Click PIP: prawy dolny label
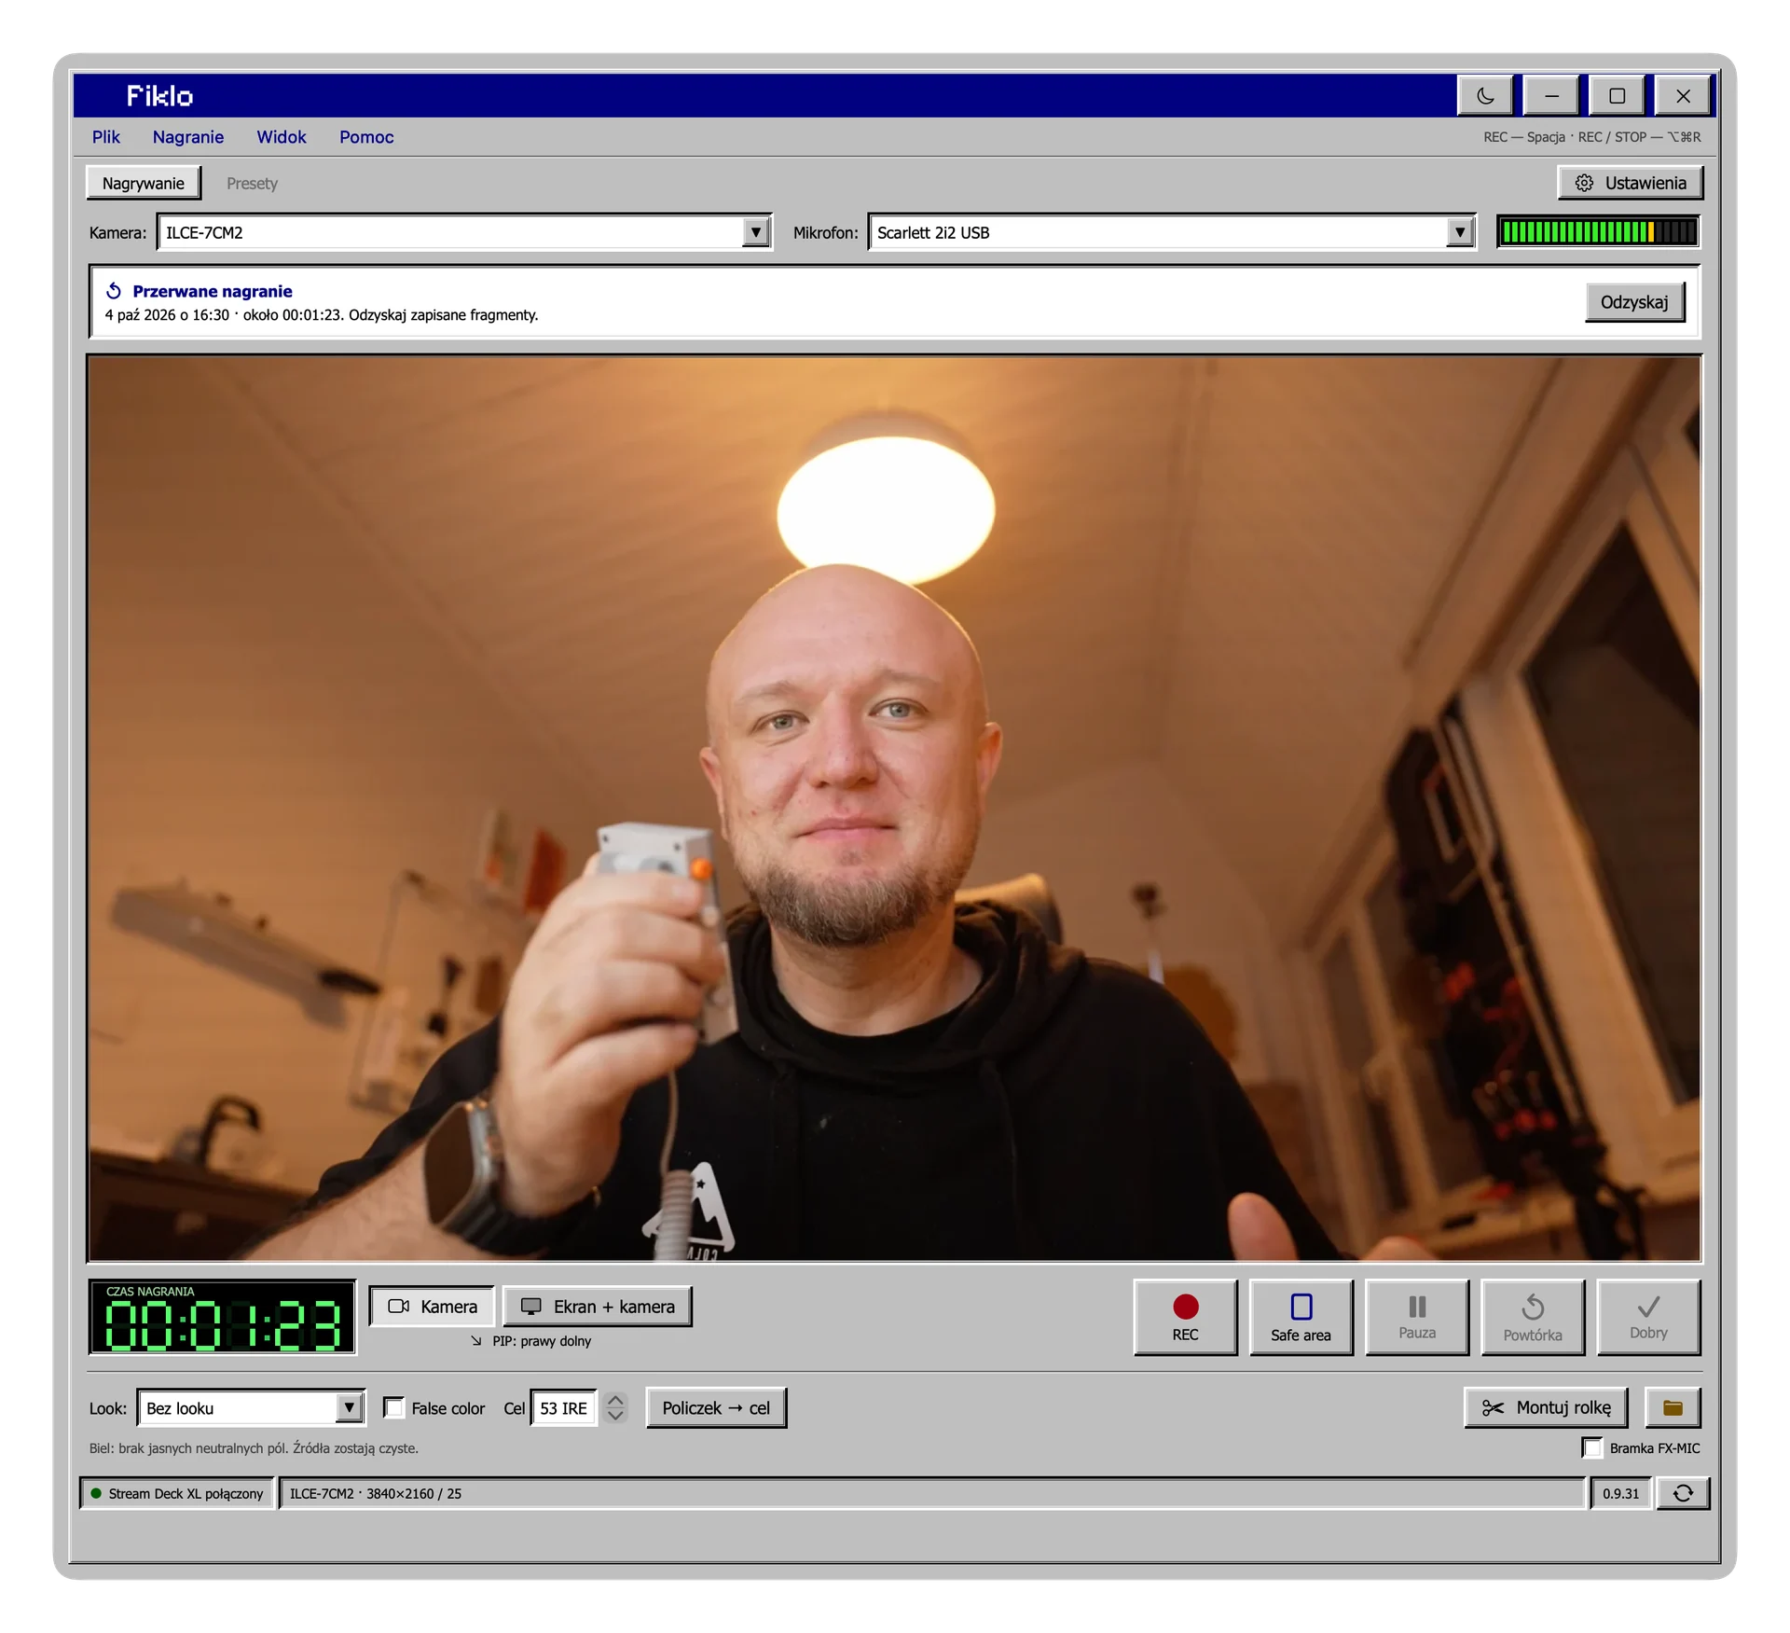Image resolution: width=1790 pixels, height=1633 pixels. (x=542, y=1341)
